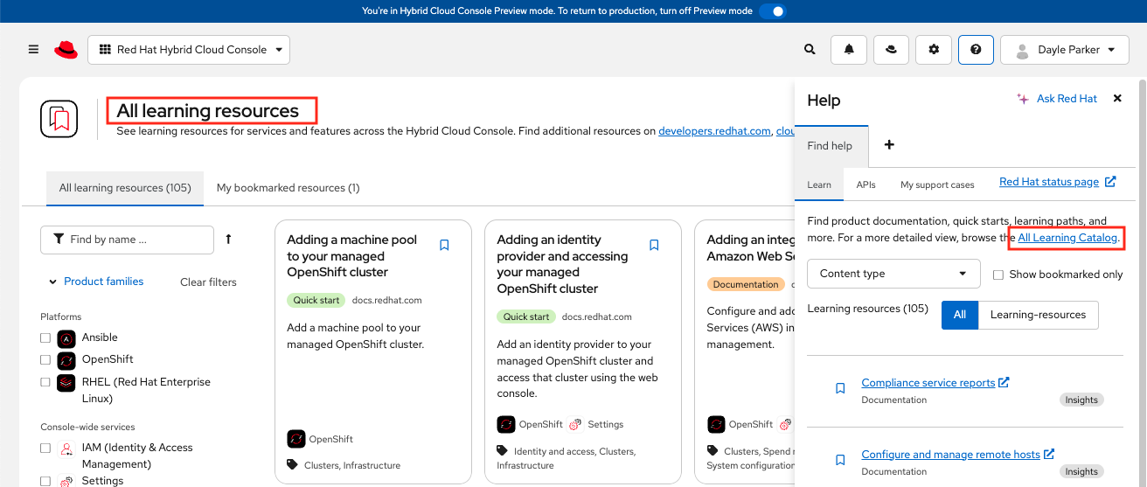Open the All Learning Catalog link
This screenshot has height=487, width=1147.
click(1067, 238)
